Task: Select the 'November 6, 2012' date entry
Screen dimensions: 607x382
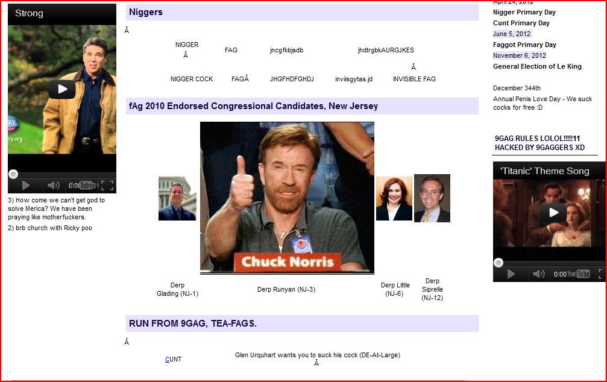Action: click(520, 55)
